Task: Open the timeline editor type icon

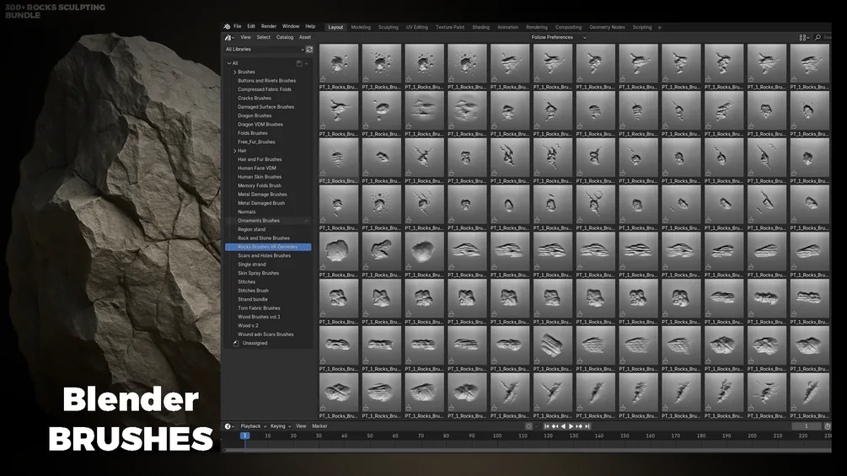Action: [x=229, y=426]
